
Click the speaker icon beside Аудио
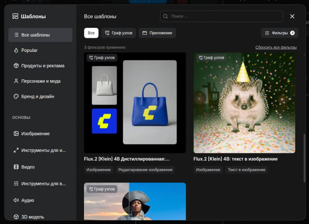click(x=16, y=200)
